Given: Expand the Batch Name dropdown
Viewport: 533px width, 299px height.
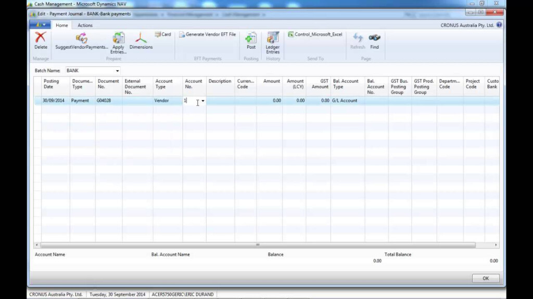Looking at the screenshot, I should 117,71.
